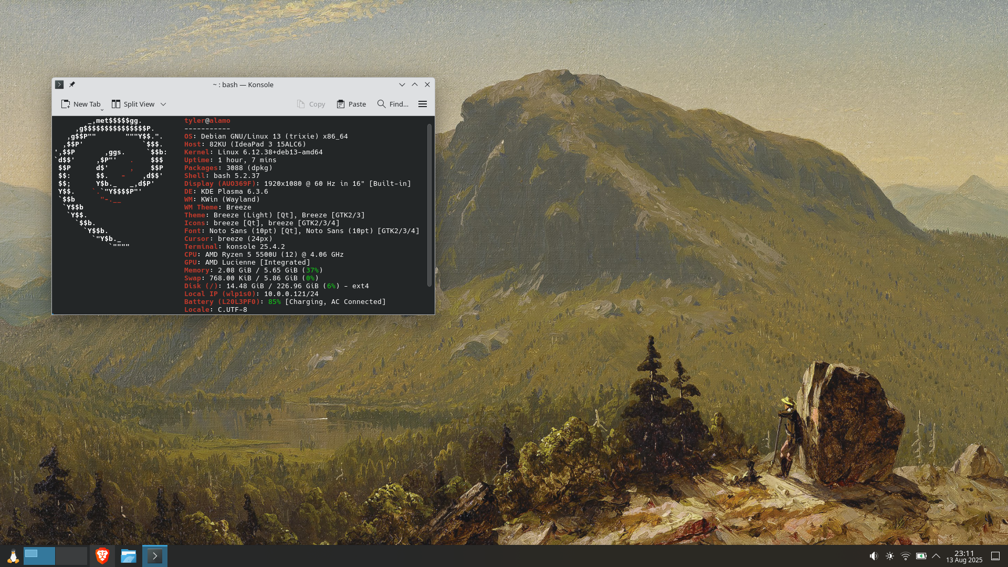Open the Konsole hamburger menu

pyautogui.click(x=423, y=104)
